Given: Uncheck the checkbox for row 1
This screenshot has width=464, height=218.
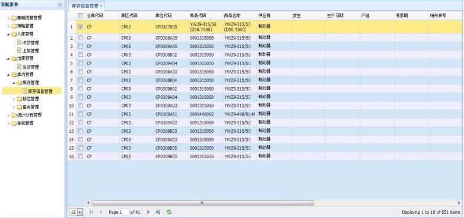Looking at the screenshot, I should [x=81, y=27].
